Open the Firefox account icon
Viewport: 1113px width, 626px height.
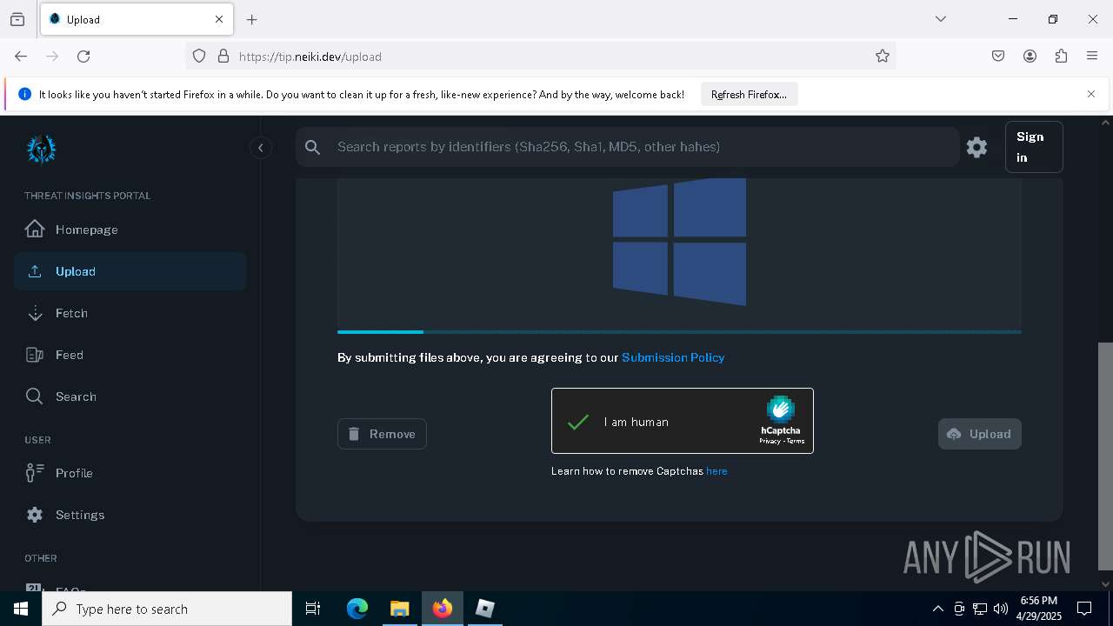1030,56
